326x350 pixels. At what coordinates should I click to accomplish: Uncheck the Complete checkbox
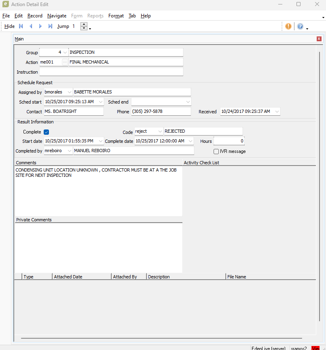click(47, 132)
